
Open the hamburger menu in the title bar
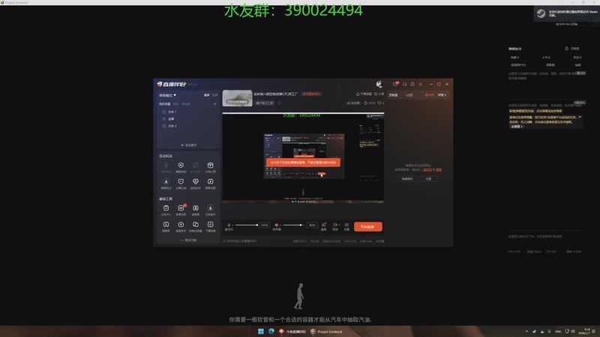click(x=420, y=85)
